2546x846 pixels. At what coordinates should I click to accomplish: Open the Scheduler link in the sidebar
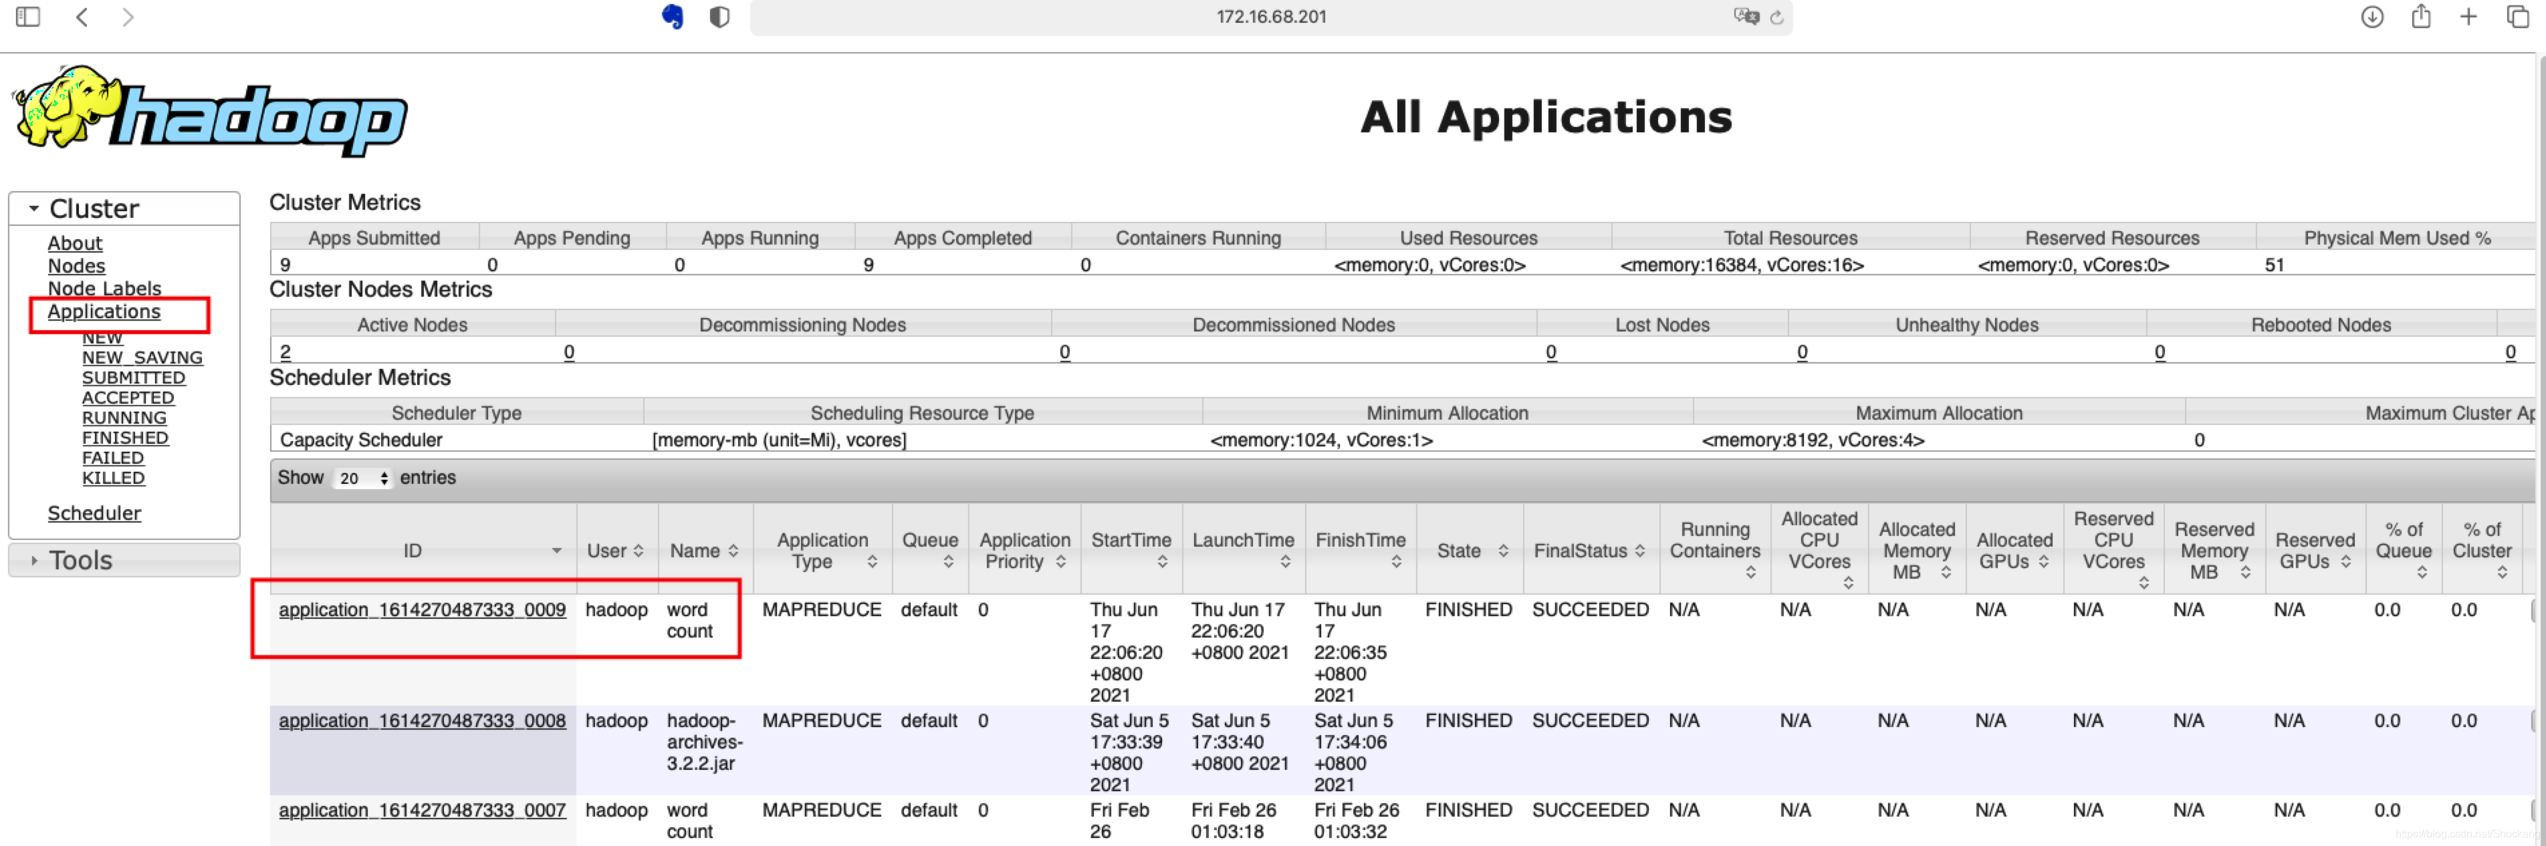coord(94,513)
